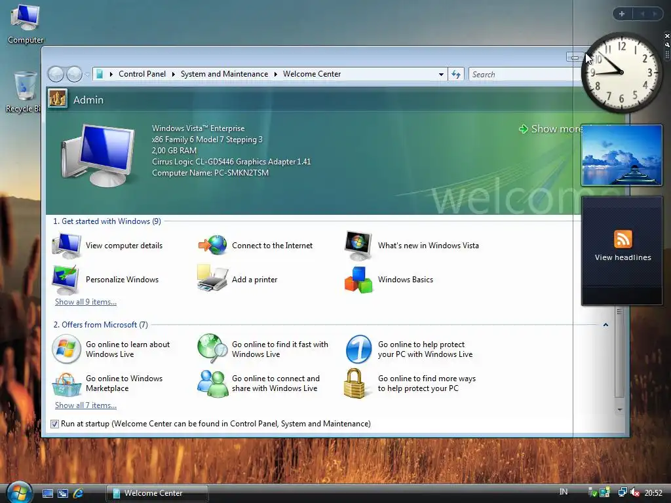Screen dimensions: 671x503
Task: Click What's new in Windows Vista text
Action: (429, 246)
